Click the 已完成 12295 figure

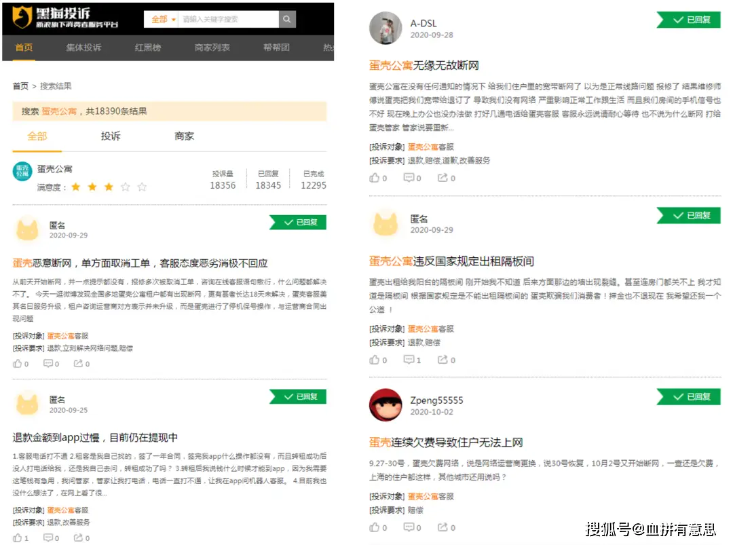point(314,185)
